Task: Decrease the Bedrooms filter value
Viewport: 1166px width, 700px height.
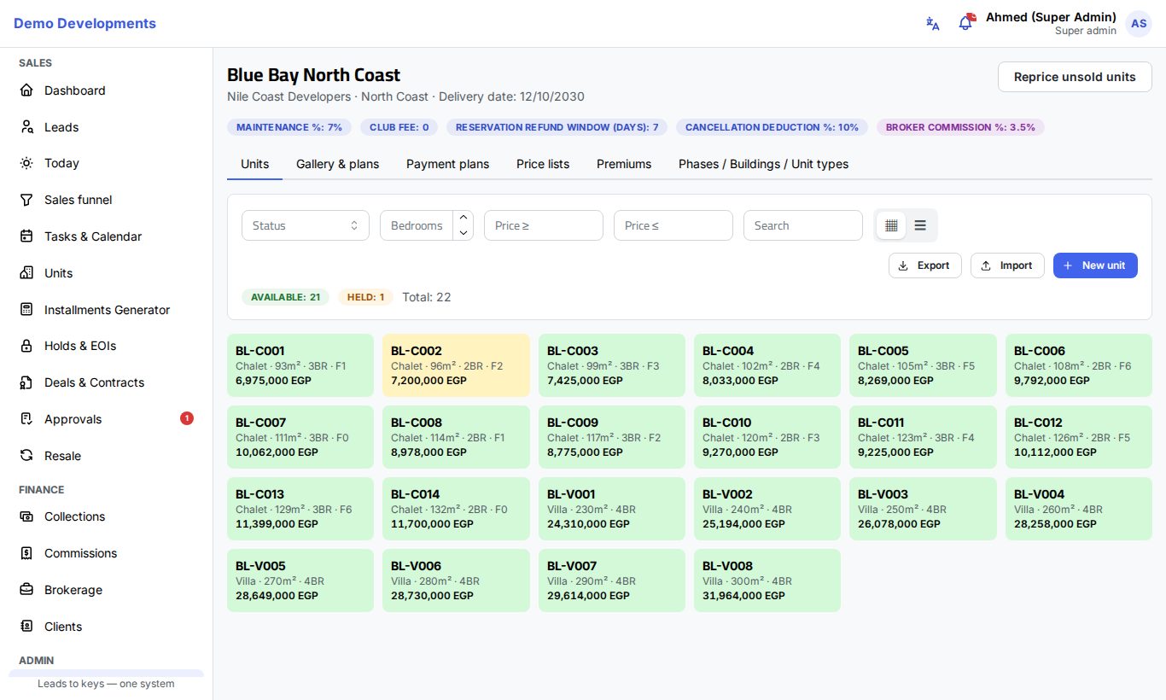Action: [x=463, y=233]
